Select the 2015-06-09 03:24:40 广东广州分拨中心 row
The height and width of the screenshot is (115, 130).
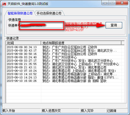65,57
